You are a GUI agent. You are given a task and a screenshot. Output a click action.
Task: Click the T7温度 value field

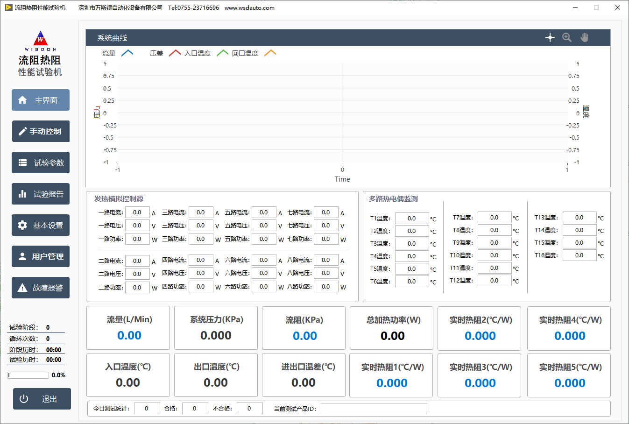point(495,218)
